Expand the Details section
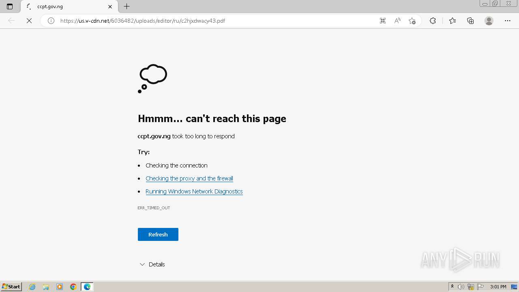Viewport: 519px width, 292px height. click(152, 264)
